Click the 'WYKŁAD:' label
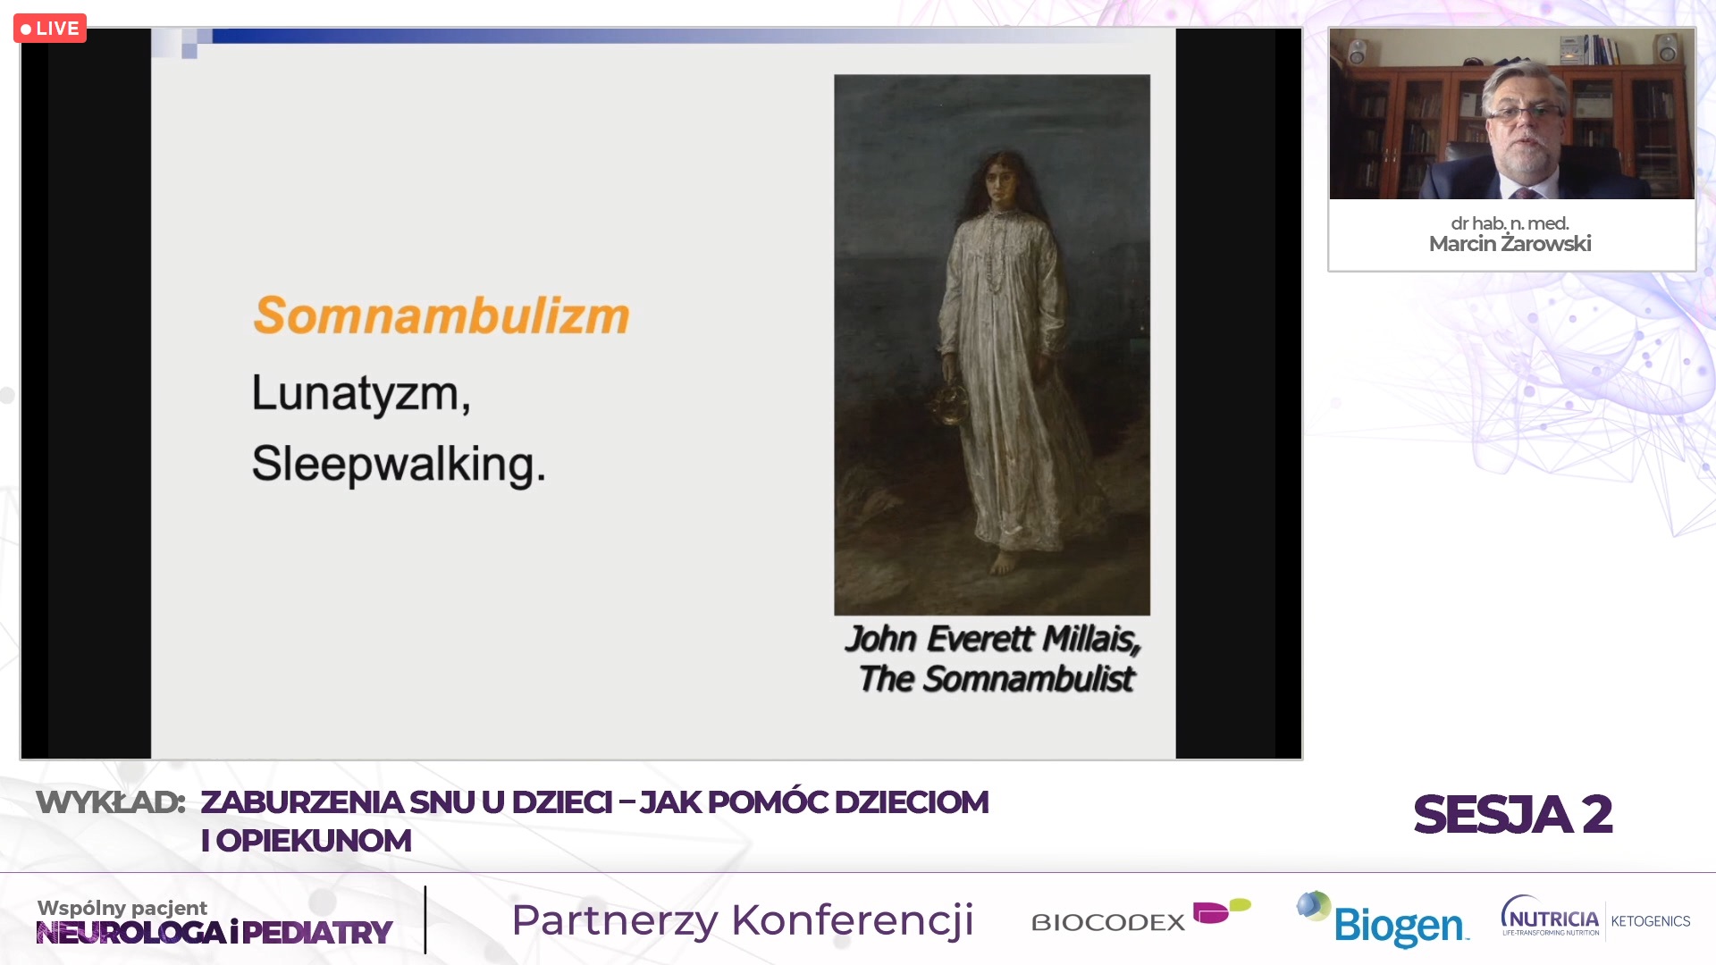 point(110,802)
